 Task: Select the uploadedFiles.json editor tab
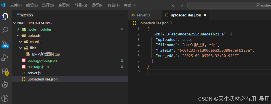pos(185,15)
